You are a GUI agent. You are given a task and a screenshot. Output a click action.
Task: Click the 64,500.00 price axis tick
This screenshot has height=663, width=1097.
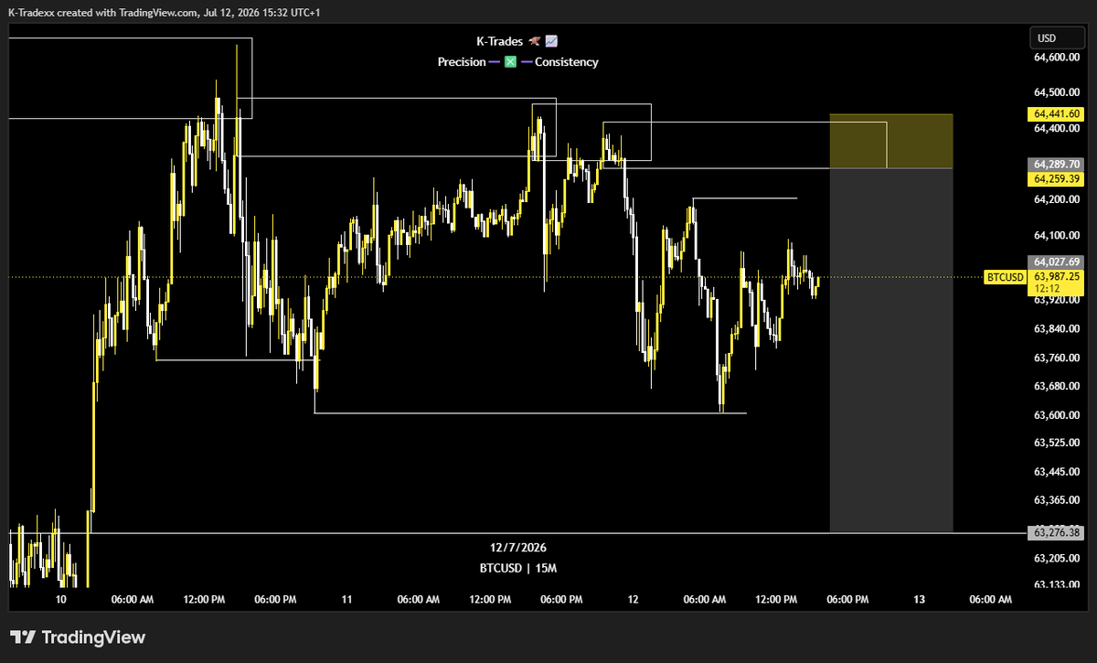pyautogui.click(x=1056, y=92)
